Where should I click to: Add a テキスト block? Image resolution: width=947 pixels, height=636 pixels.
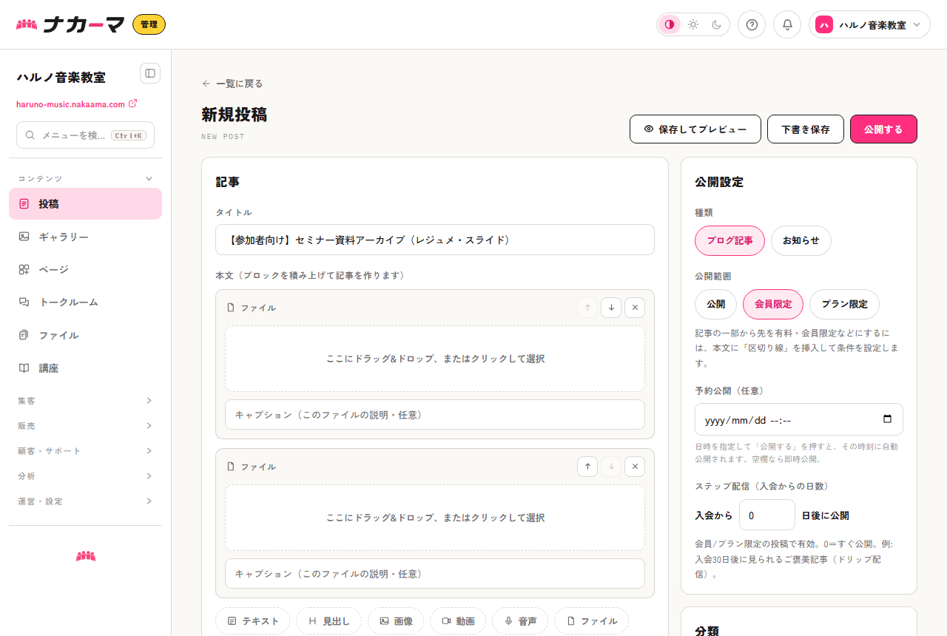[x=253, y=621]
